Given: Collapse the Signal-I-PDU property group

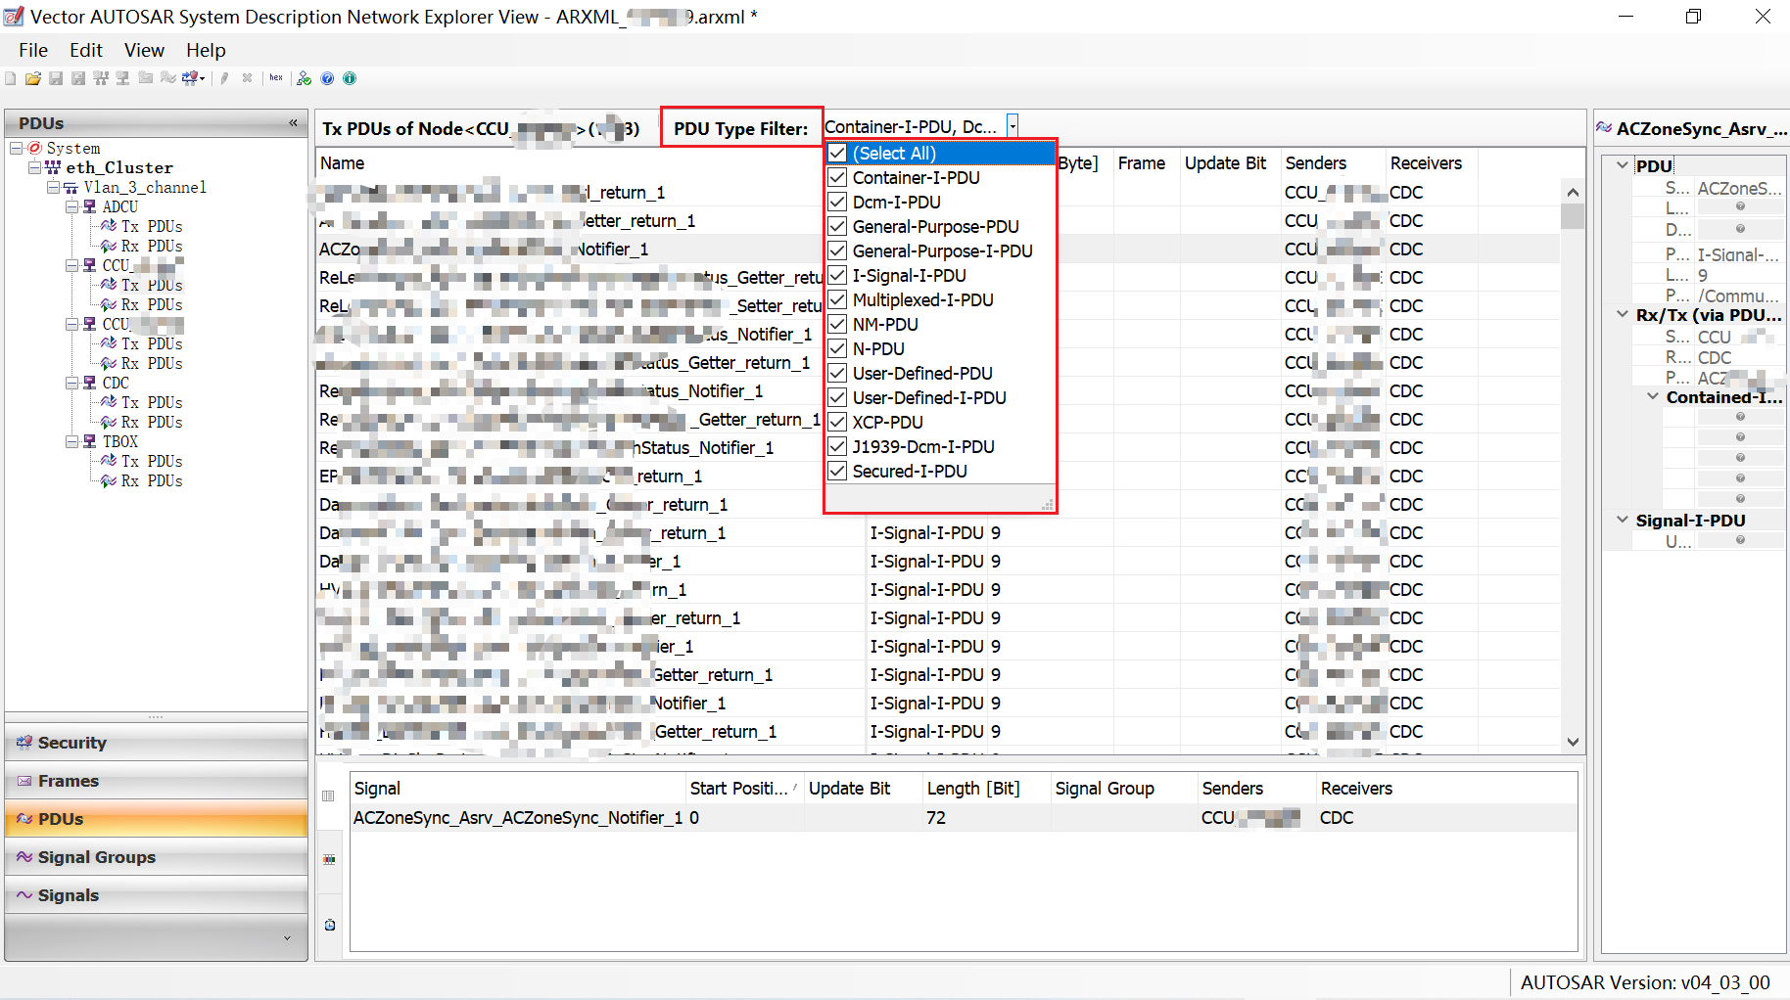Looking at the screenshot, I should 1623,520.
